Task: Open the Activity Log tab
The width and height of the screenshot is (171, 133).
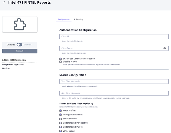Action: (78, 19)
